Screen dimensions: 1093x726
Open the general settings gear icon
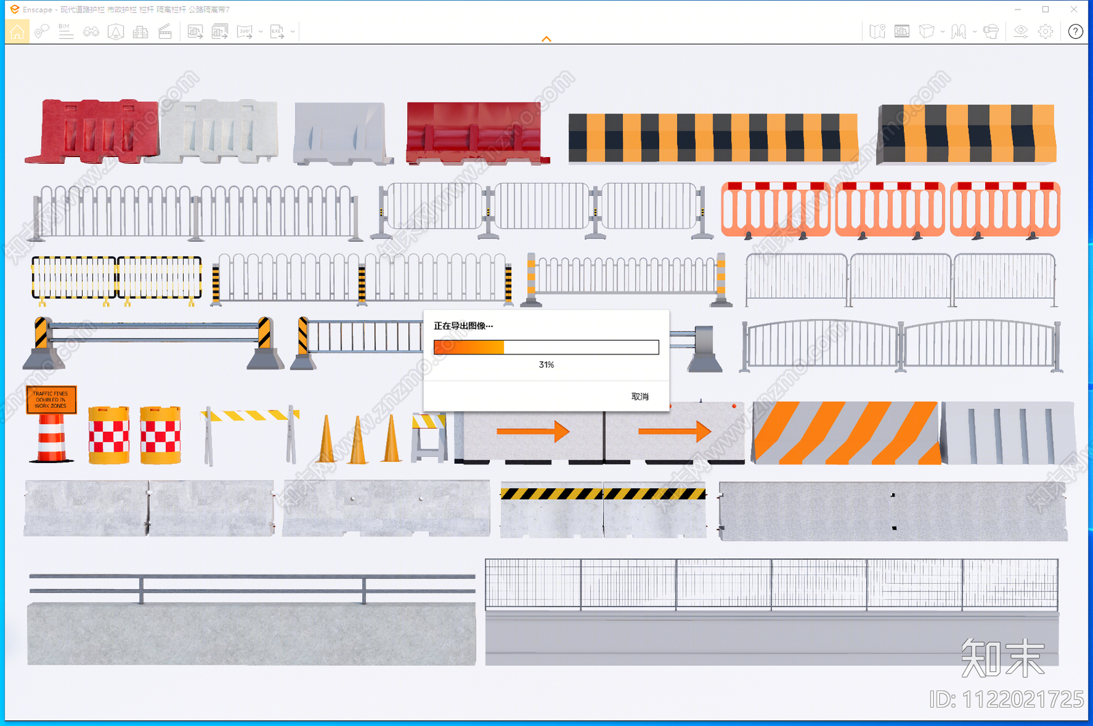click(1045, 31)
